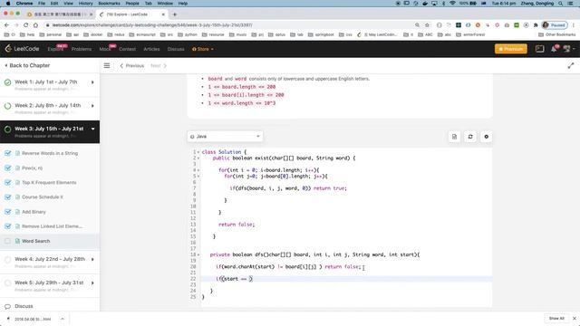This screenshot has width=580, height=326.
Task: Click the browser back arrow
Action: coord(6,25)
